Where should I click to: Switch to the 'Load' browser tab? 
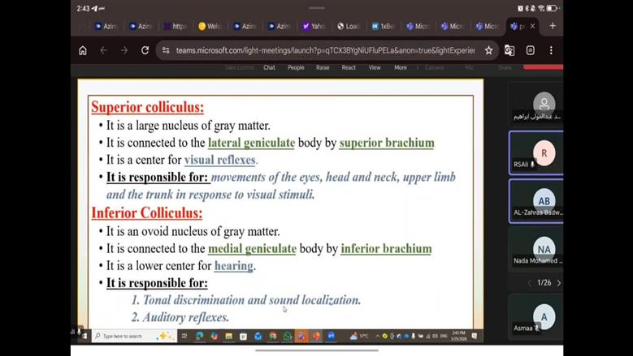pos(348,26)
